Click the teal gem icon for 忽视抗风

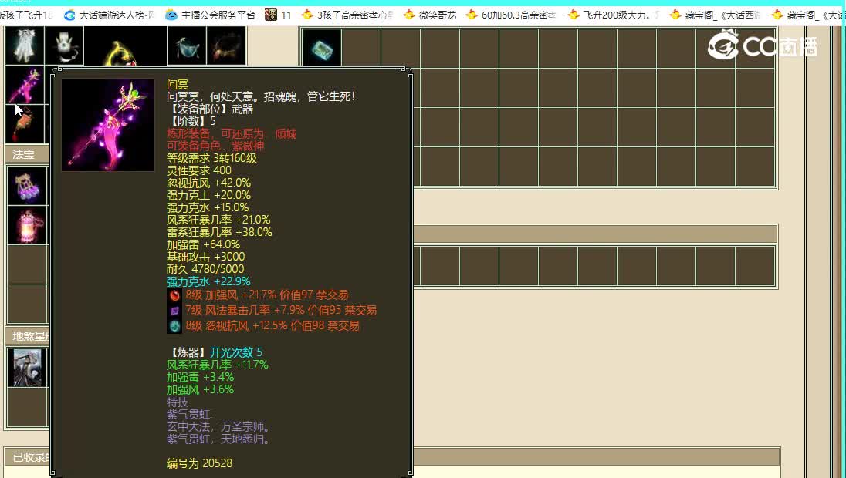coord(174,325)
